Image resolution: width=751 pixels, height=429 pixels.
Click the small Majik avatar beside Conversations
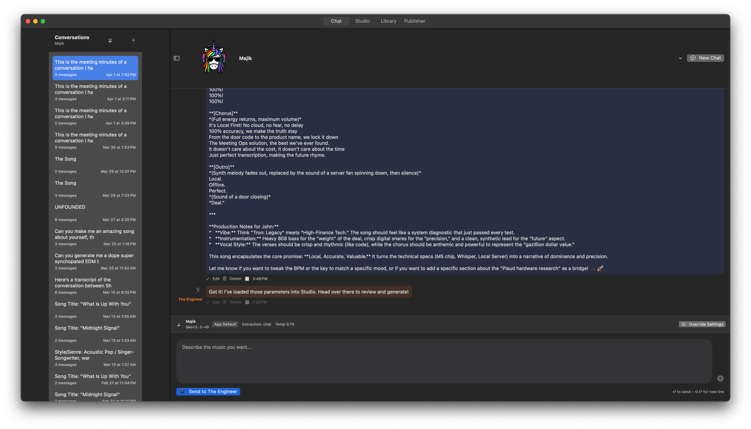[110, 40]
